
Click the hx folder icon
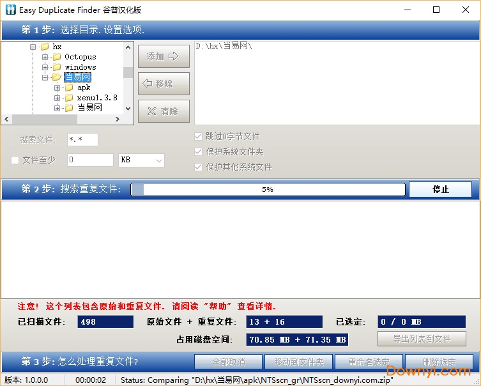pyautogui.click(x=45, y=47)
